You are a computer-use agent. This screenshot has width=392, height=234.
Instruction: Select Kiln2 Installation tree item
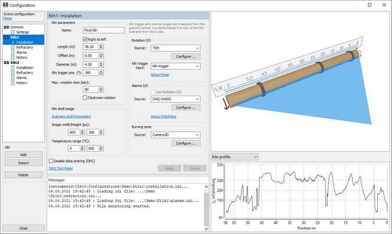(x=25, y=68)
